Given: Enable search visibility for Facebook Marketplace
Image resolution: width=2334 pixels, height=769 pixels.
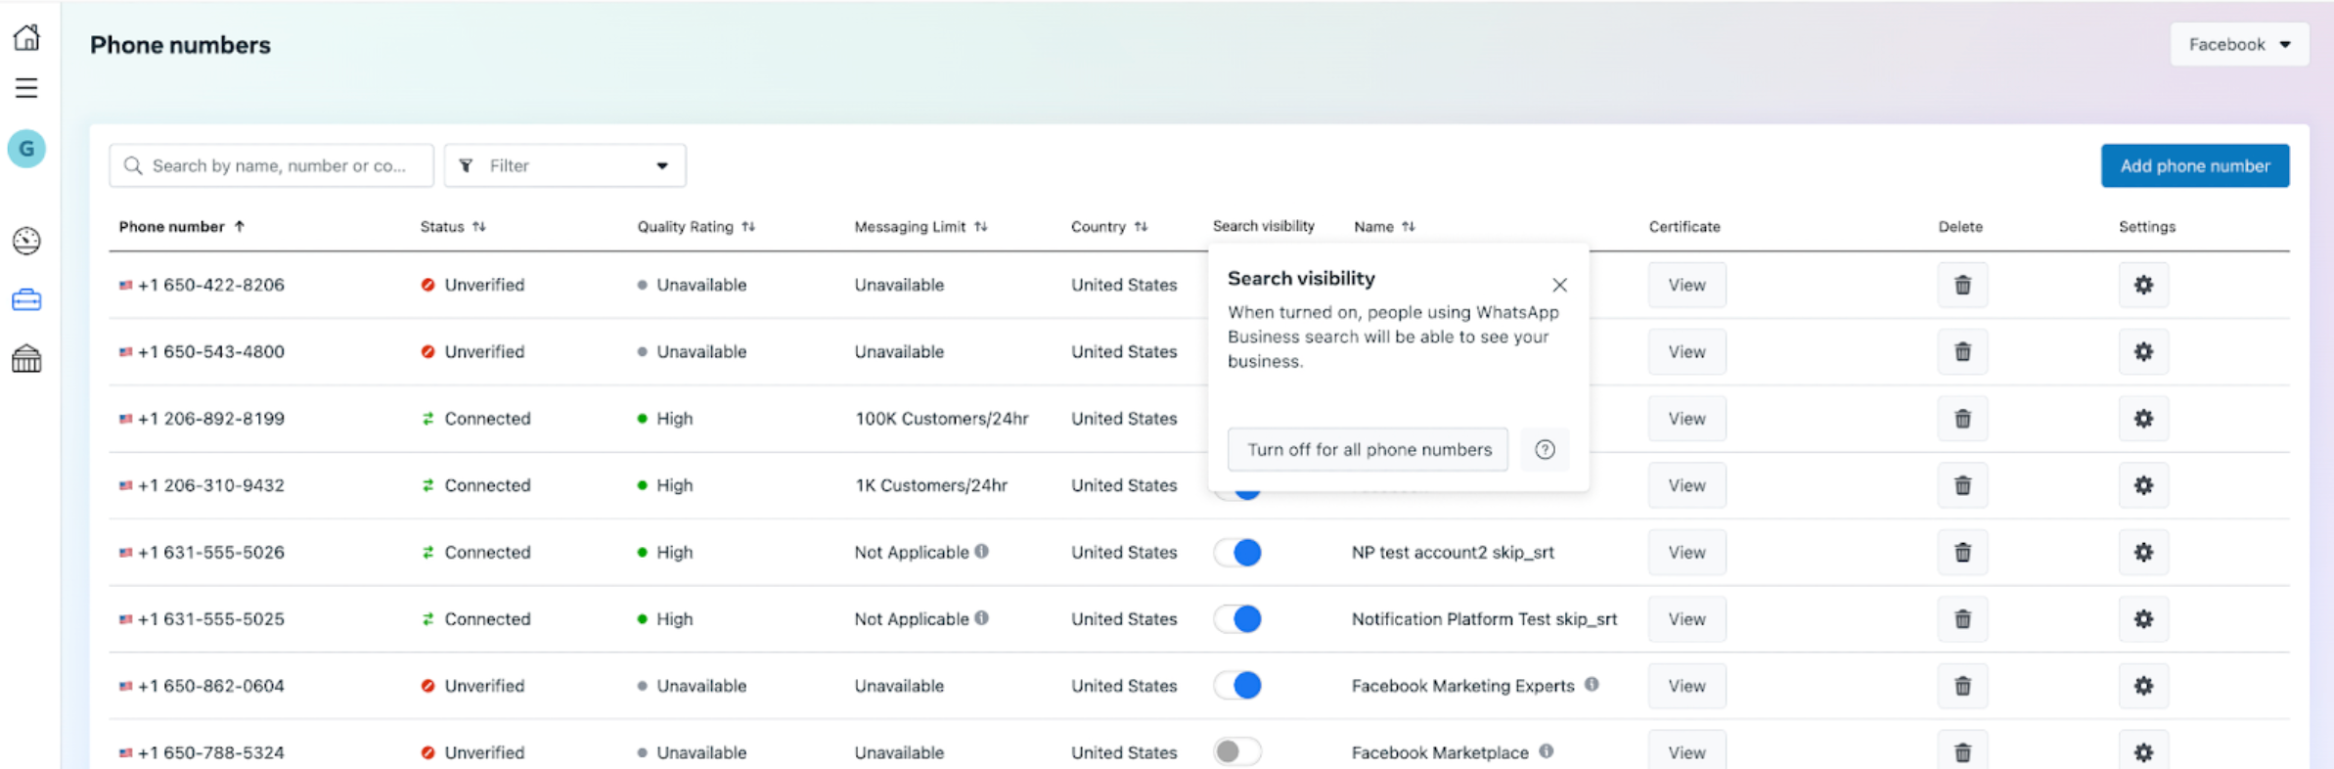Looking at the screenshot, I should (x=1237, y=752).
